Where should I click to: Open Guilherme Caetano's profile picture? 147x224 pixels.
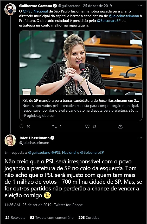pyautogui.click(x=10, y=9)
